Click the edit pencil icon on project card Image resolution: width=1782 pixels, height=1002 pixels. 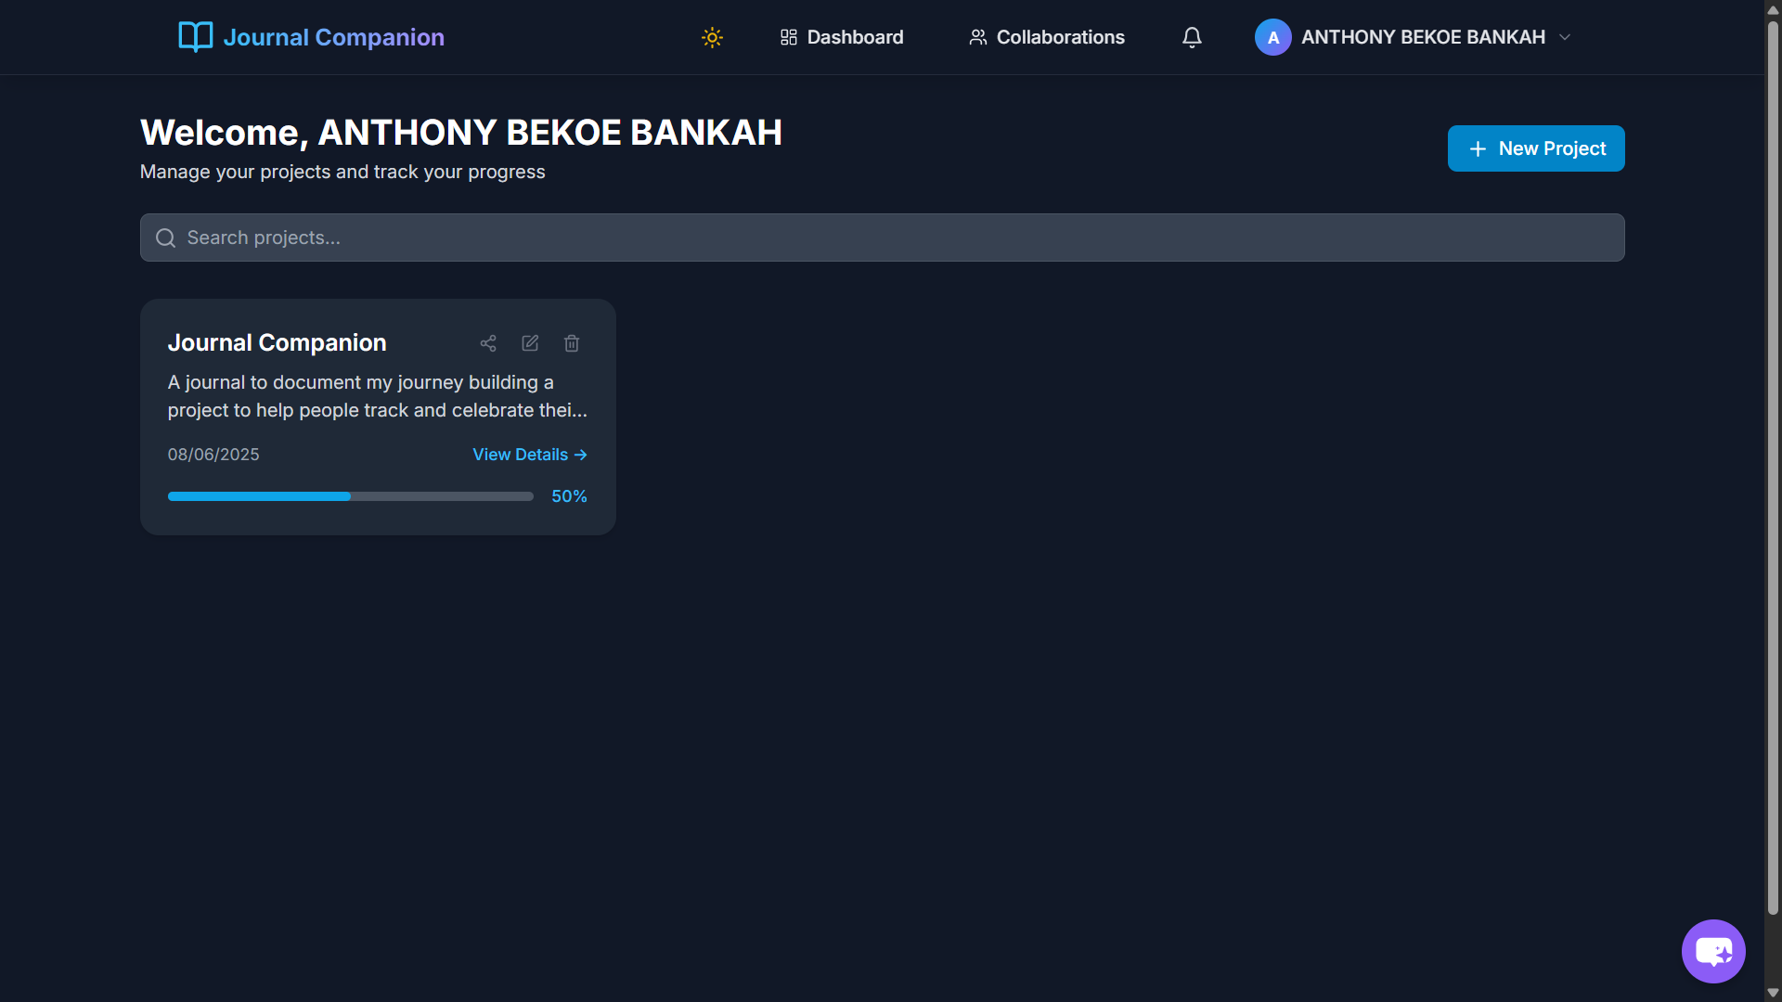(x=530, y=343)
